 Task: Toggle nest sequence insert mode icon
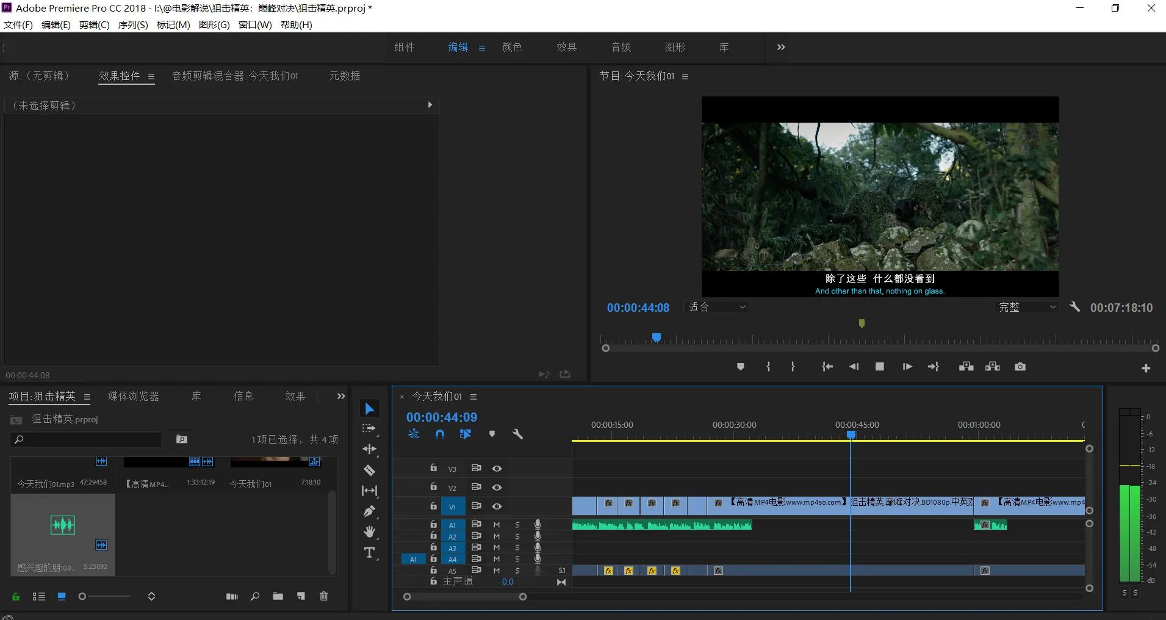[414, 434]
